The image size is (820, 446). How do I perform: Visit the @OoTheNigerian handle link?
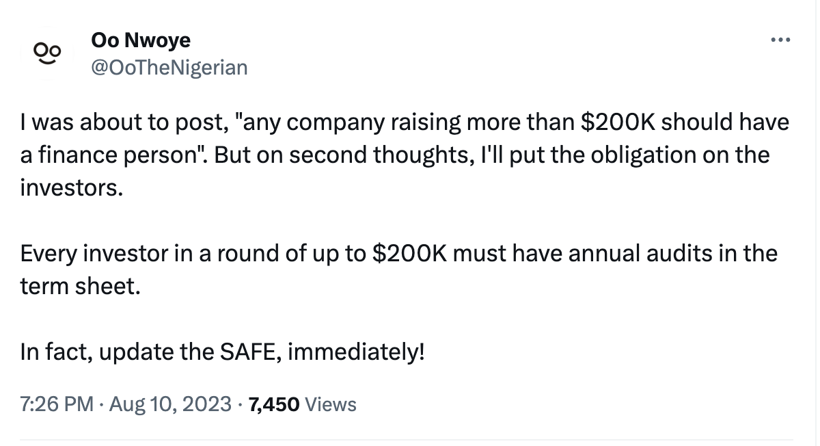tap(169, 67)
